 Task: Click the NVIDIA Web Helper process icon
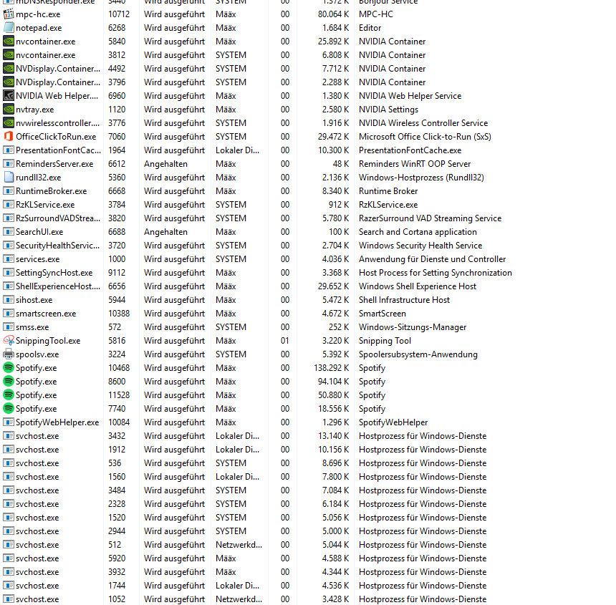click(x=9, y=96)
